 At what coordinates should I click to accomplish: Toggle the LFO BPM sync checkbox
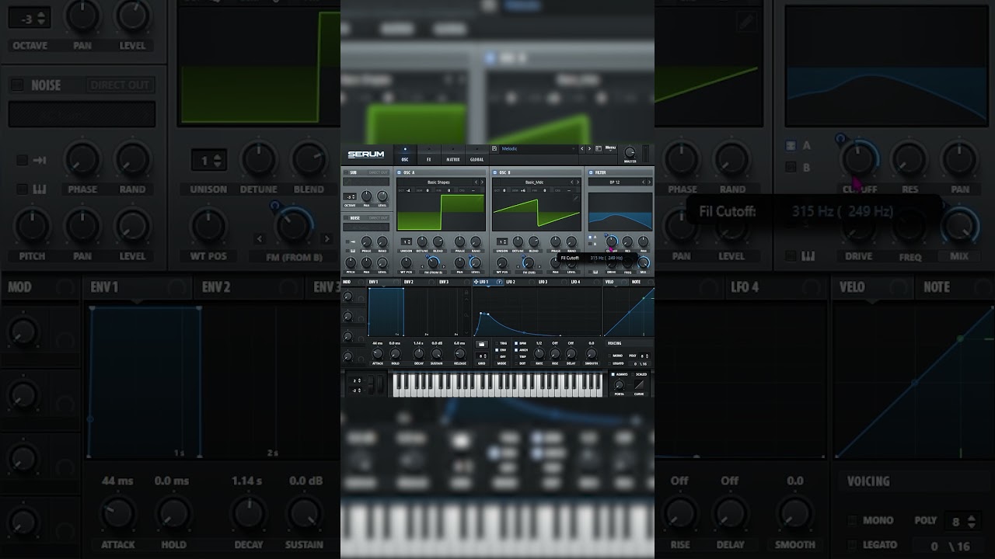coord(516,343)
